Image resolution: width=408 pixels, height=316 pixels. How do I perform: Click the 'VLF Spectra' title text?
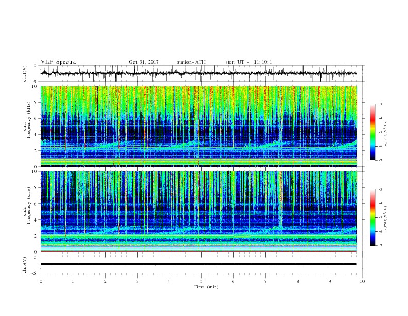(x=58, y=62)
